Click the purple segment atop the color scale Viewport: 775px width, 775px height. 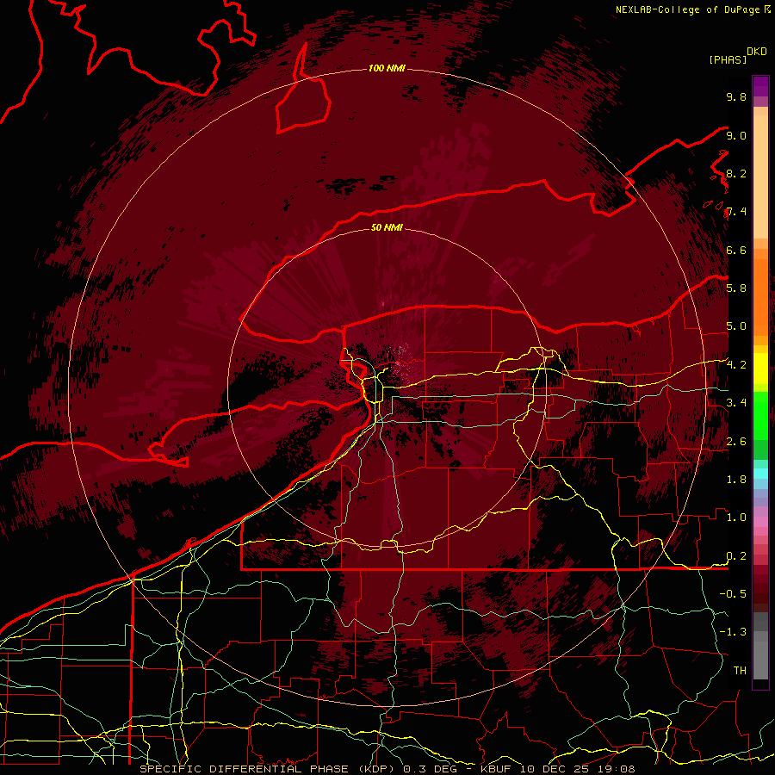pyautogui.click(x=760, y=86)
